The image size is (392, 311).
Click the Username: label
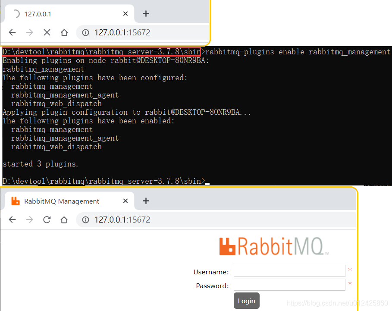point(211,272)
